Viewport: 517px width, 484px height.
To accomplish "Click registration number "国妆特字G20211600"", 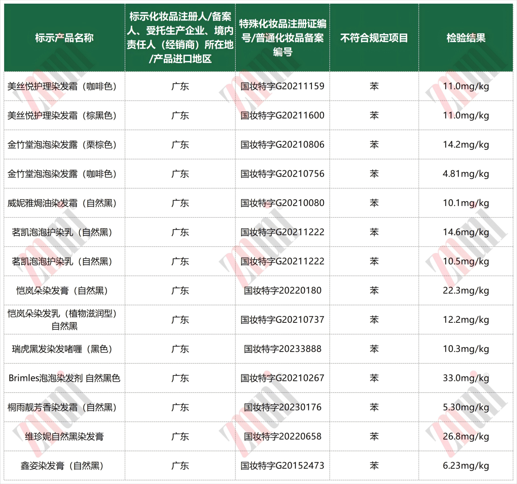I will click(282, 116).
